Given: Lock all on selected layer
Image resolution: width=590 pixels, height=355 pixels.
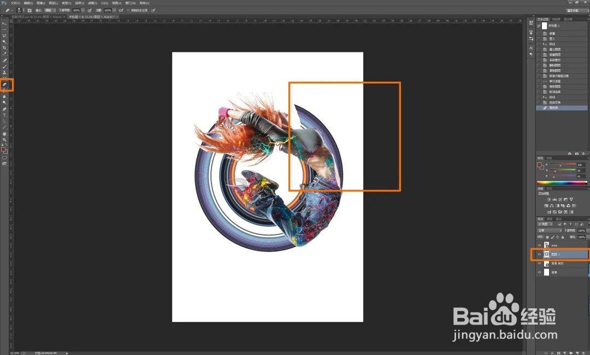Looking at the screenshot, I should point(563,237).
